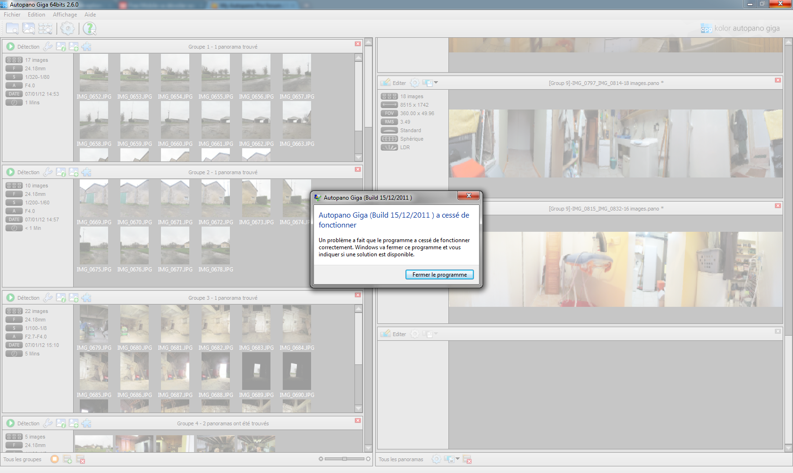
Task: Open the Edition menu
Action: click(36, 15)
